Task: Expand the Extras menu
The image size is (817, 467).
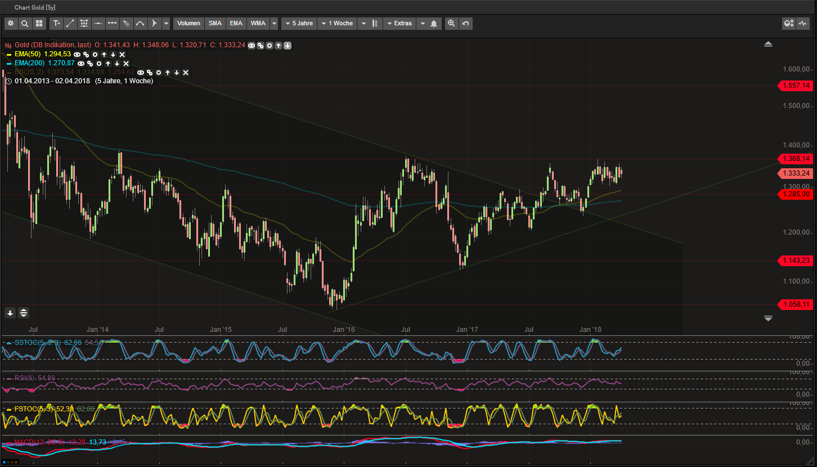Action: click(401, 23)
